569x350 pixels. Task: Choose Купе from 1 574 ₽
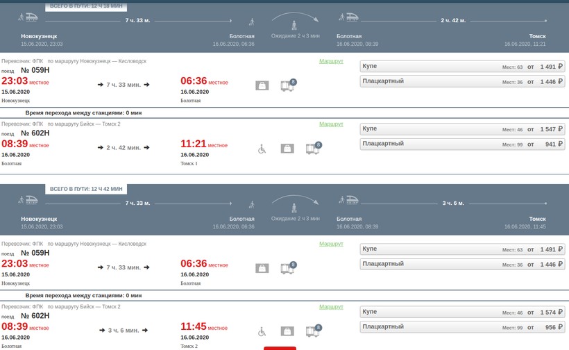(x=463, y=312)
